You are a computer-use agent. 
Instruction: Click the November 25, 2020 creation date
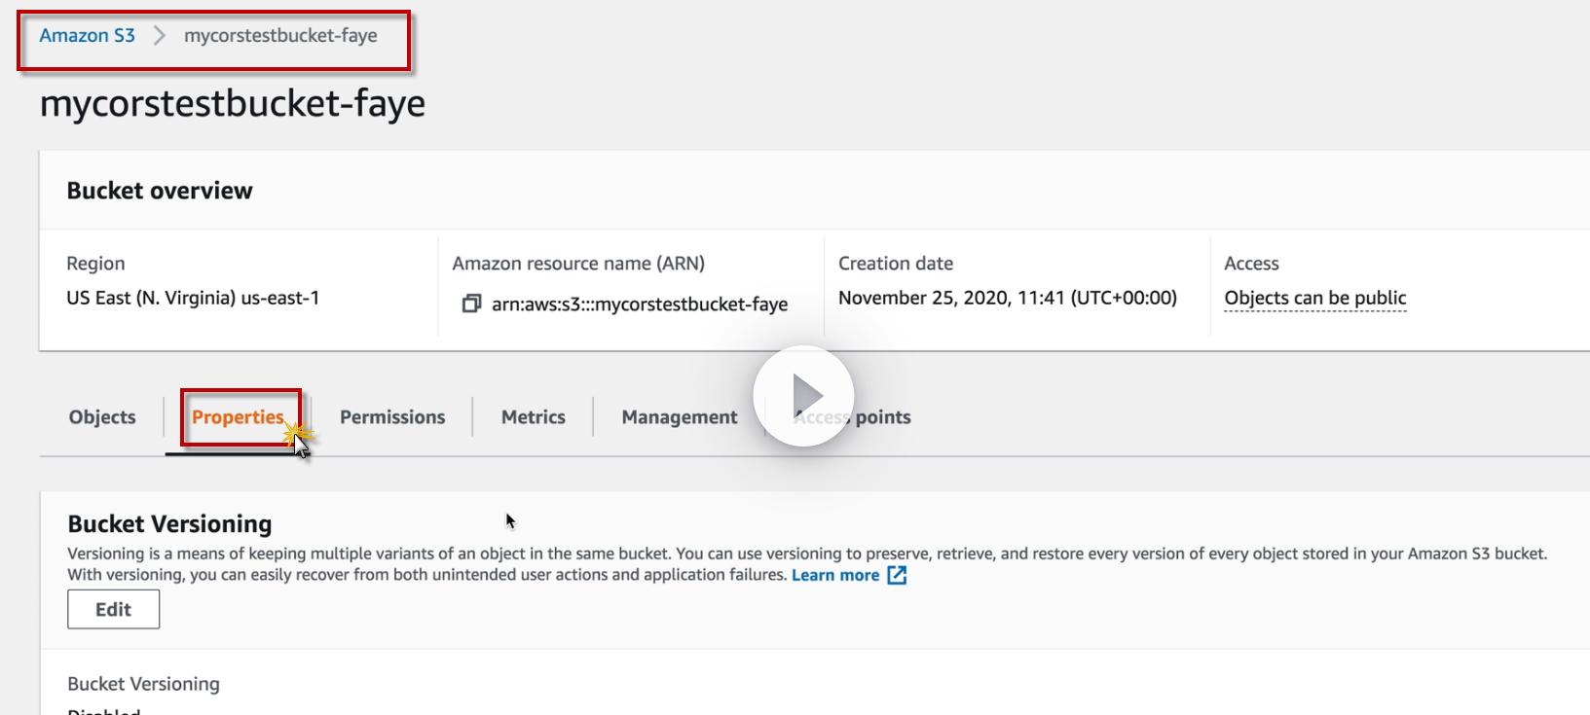click(x=1007, y=299)
